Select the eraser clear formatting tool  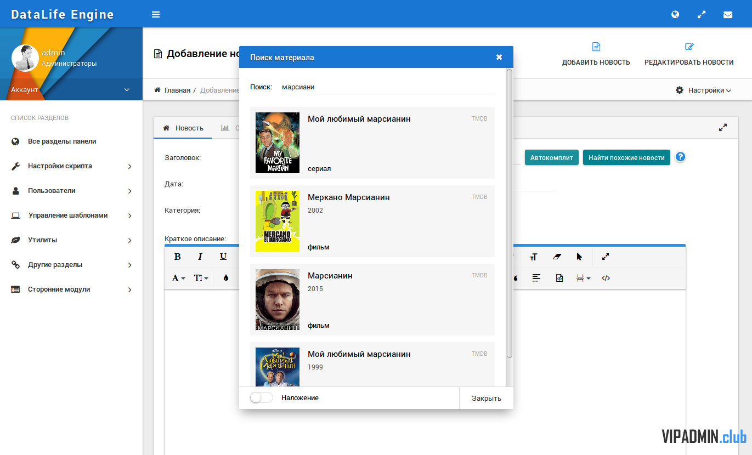pyautogui.click(x=557, y=257)
